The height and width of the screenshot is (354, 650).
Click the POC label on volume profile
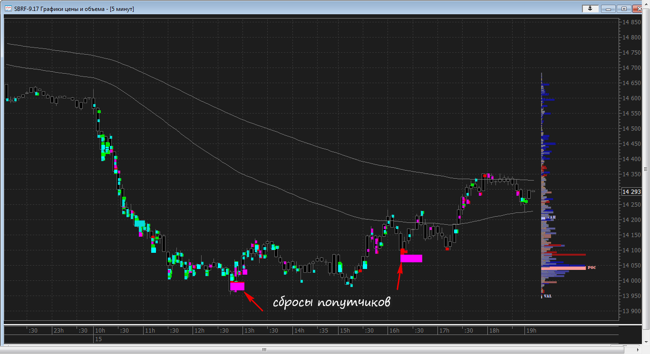[592, 268]
